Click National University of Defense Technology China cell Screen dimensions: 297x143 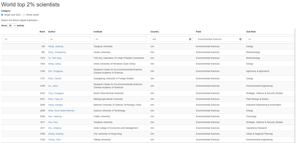click(117, 105)
